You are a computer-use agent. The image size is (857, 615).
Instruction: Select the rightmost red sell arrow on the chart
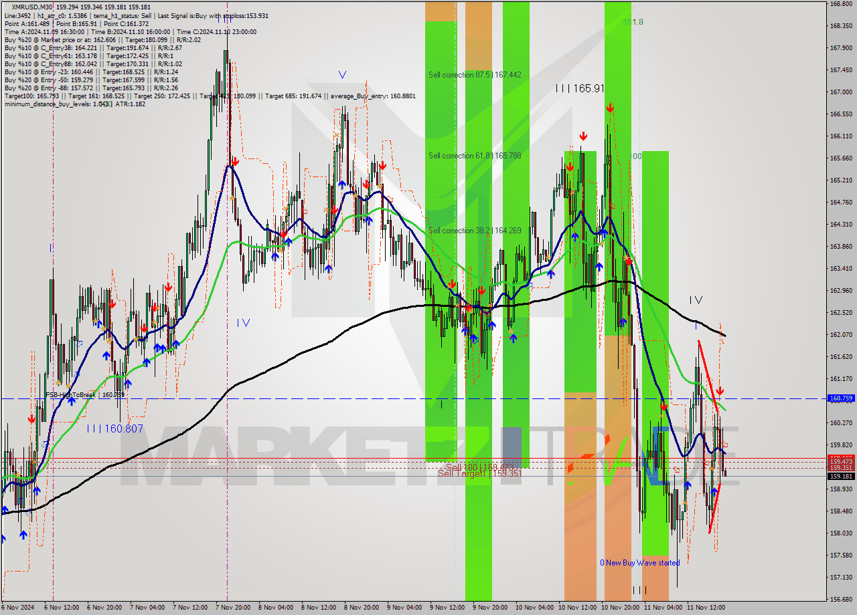pos(720,391)
